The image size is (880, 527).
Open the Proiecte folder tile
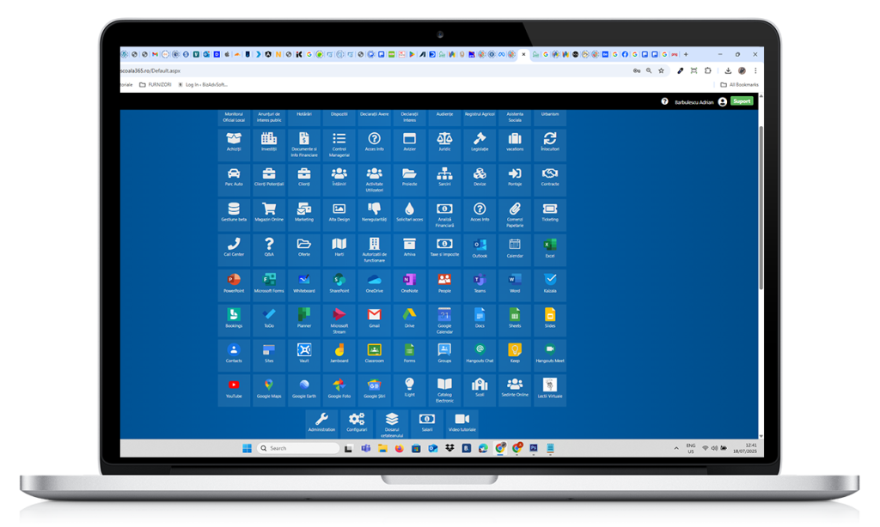click(x=410, y=179)
